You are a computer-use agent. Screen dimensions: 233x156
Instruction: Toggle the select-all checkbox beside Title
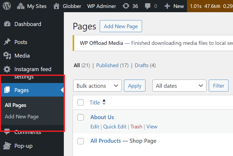click(81, 102)
